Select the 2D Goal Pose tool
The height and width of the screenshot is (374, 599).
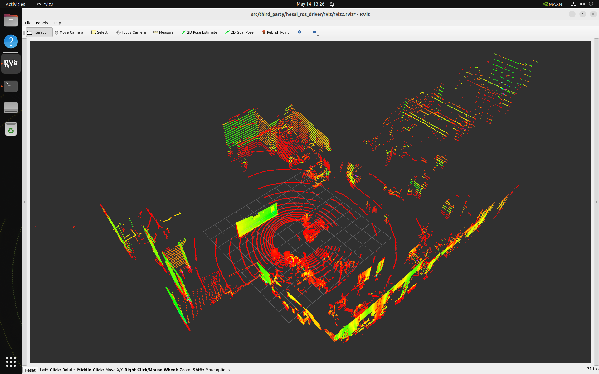pyautogui.click(x=239, y=32)
